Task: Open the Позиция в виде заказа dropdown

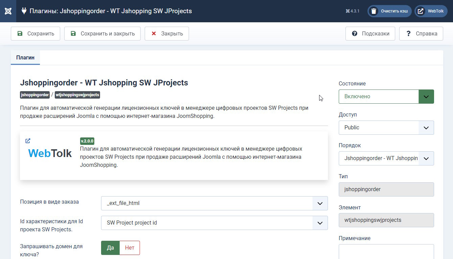Action: point(214,203)
